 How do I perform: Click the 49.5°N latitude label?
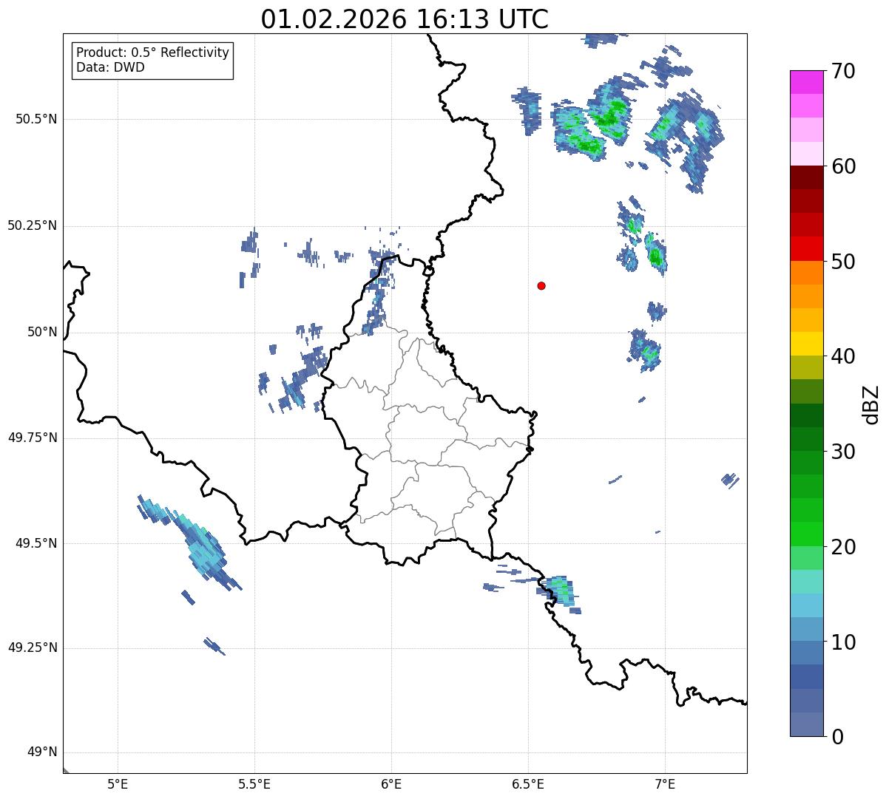[36, 543]
